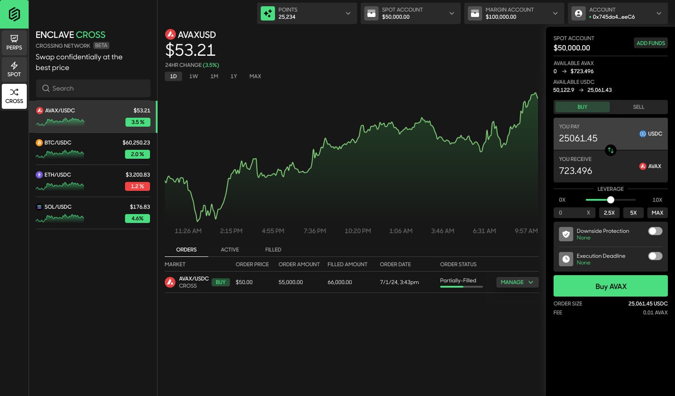This screenshot has width=675, height=396.
Task: Switch to the Orders tab
Action: 186,250
